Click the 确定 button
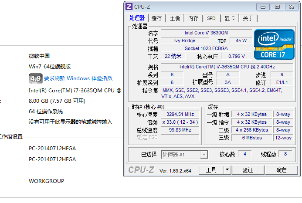The height and width of the screenshot is (203, 302). pos(282,170)
